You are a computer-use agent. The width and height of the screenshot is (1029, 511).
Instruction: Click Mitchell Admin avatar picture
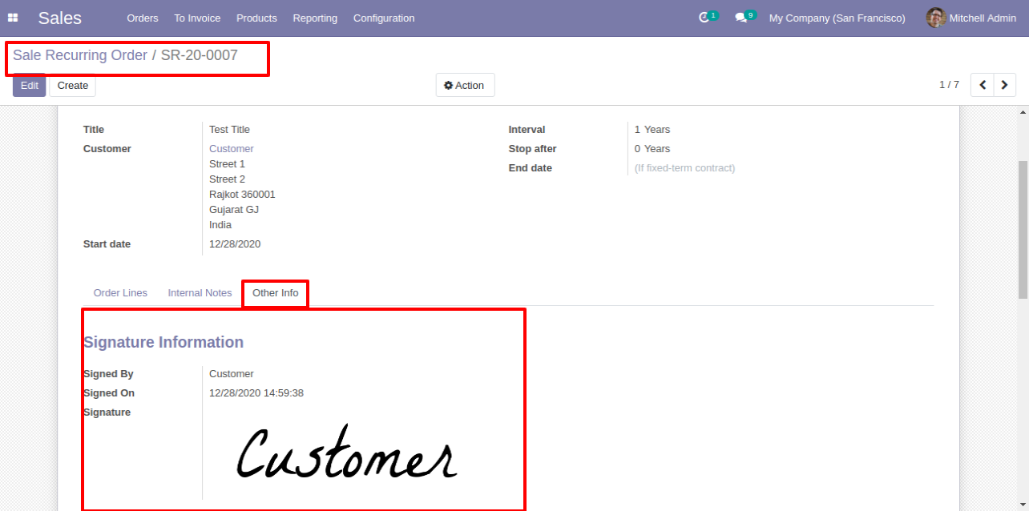coord(936,18)
